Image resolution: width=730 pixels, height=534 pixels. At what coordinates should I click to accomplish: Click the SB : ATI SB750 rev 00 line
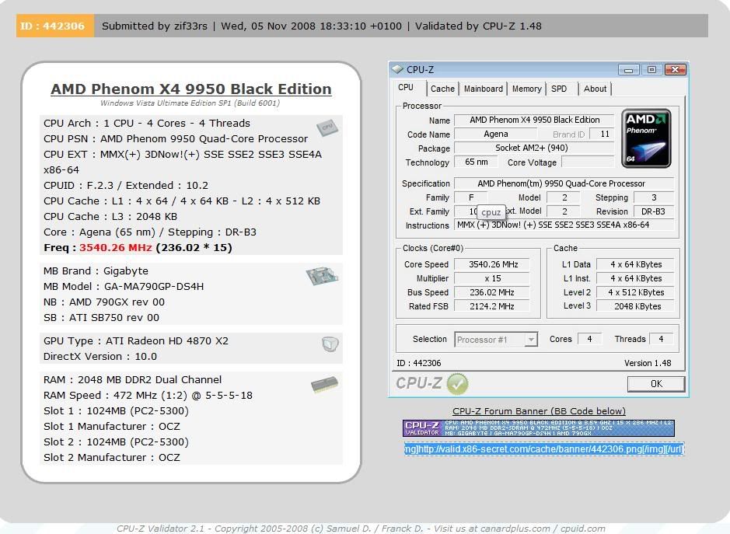coord(101,317)
